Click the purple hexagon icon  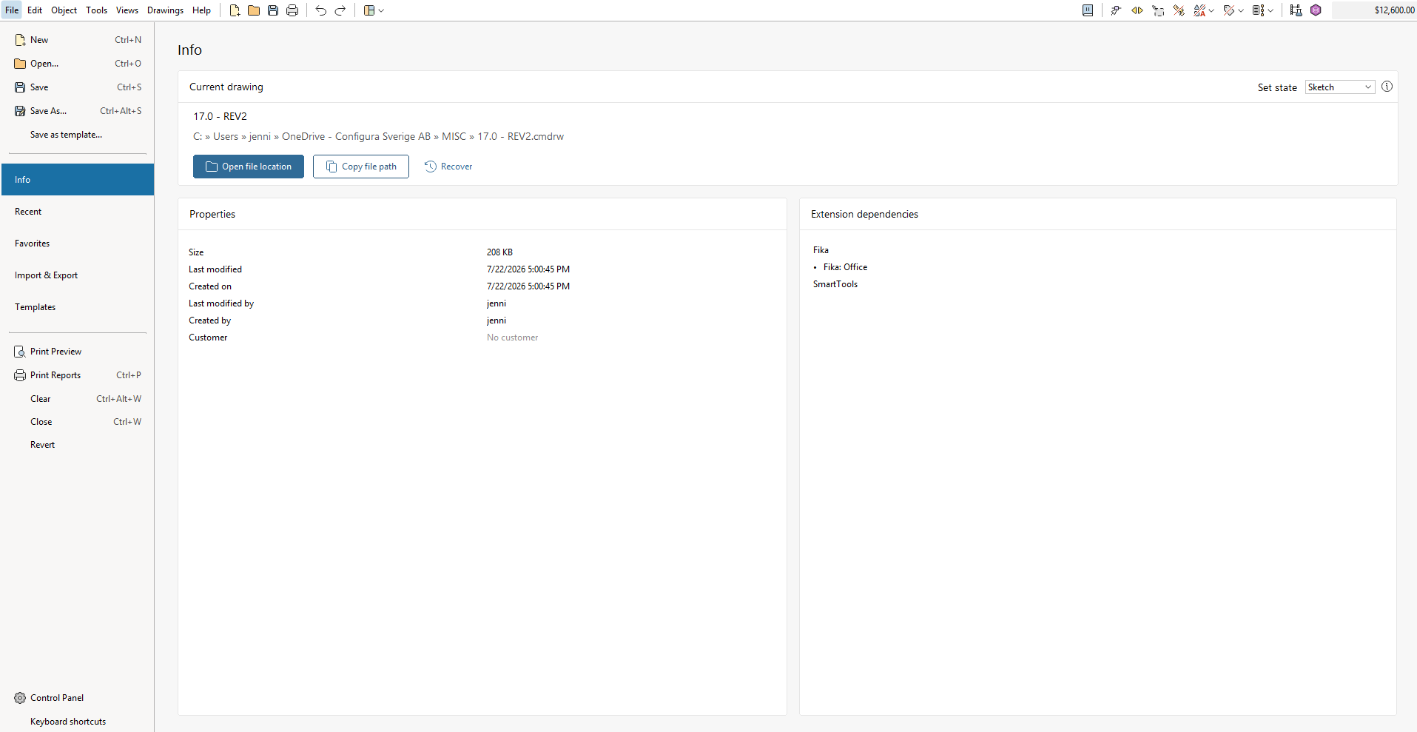point(1316,10)
